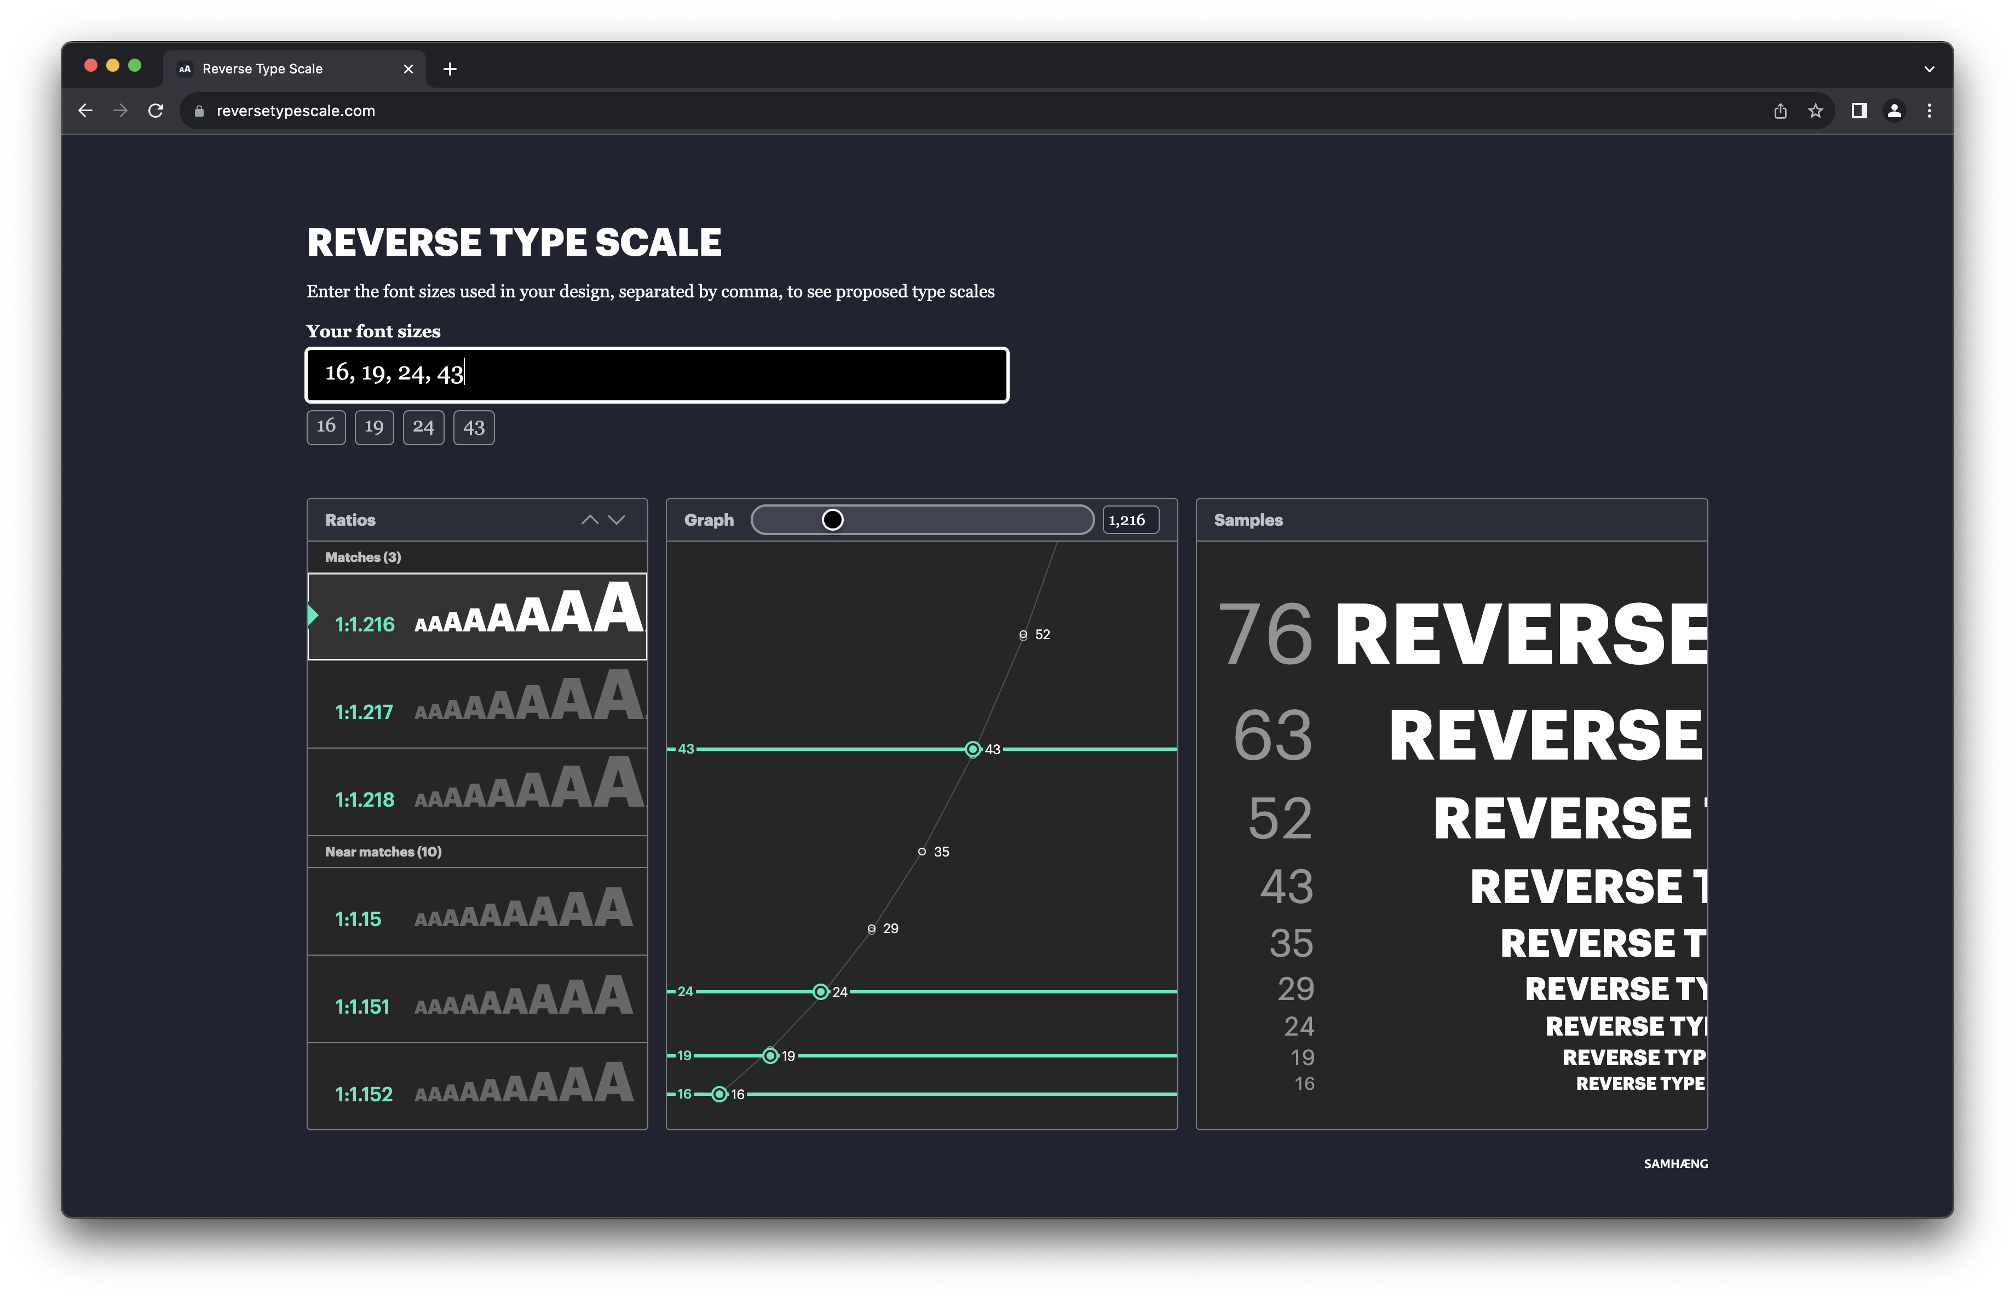Screen dimensions: 2015x1299
Task: Click the graph point labeled 43
Action: coord(972,749)
